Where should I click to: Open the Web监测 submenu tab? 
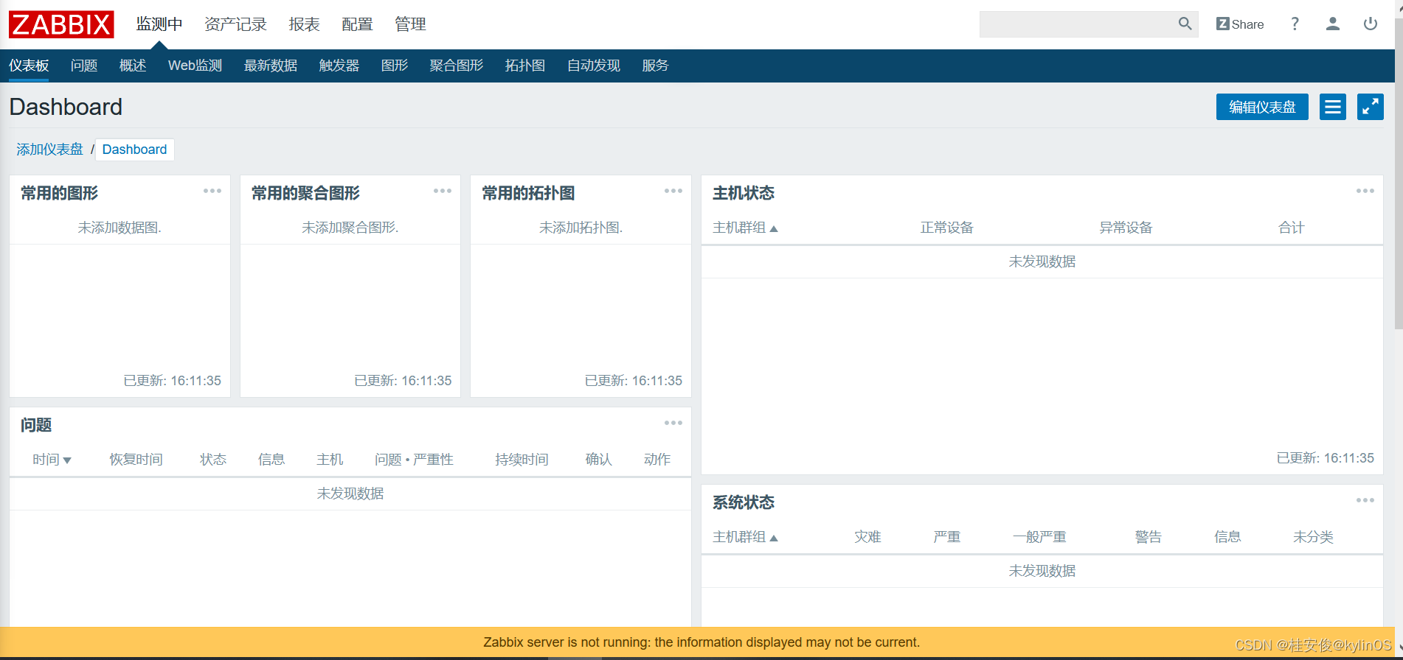(x=195, y=66)
